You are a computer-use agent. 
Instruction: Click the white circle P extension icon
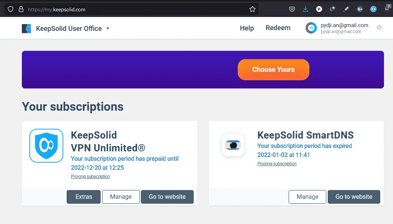319,9
